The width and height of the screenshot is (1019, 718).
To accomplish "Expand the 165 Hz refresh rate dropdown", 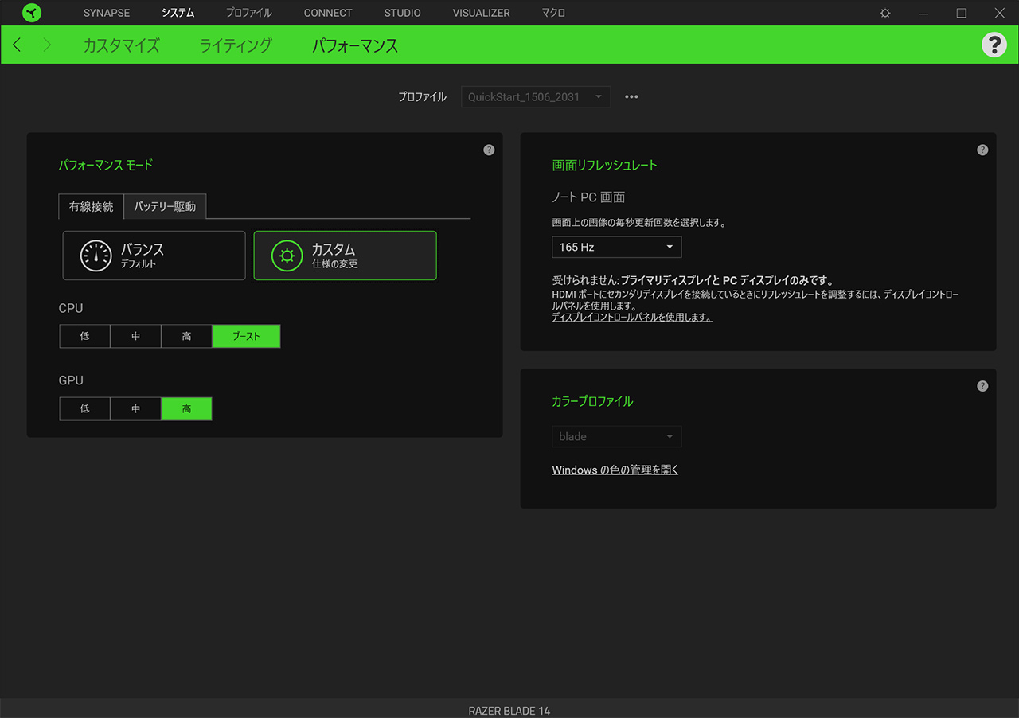I will pos(616,248).
